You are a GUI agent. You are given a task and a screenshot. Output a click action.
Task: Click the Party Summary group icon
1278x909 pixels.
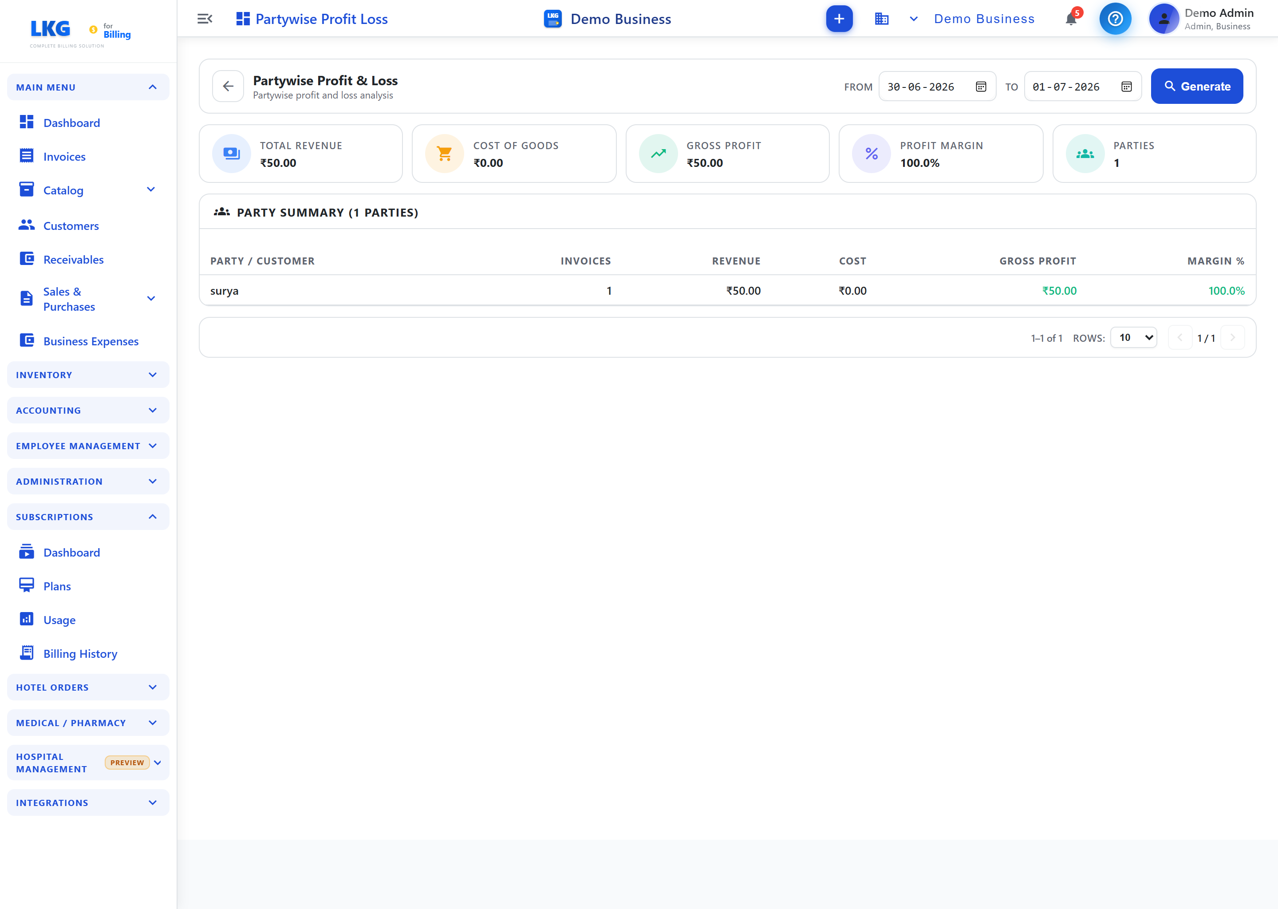[221, 212]
